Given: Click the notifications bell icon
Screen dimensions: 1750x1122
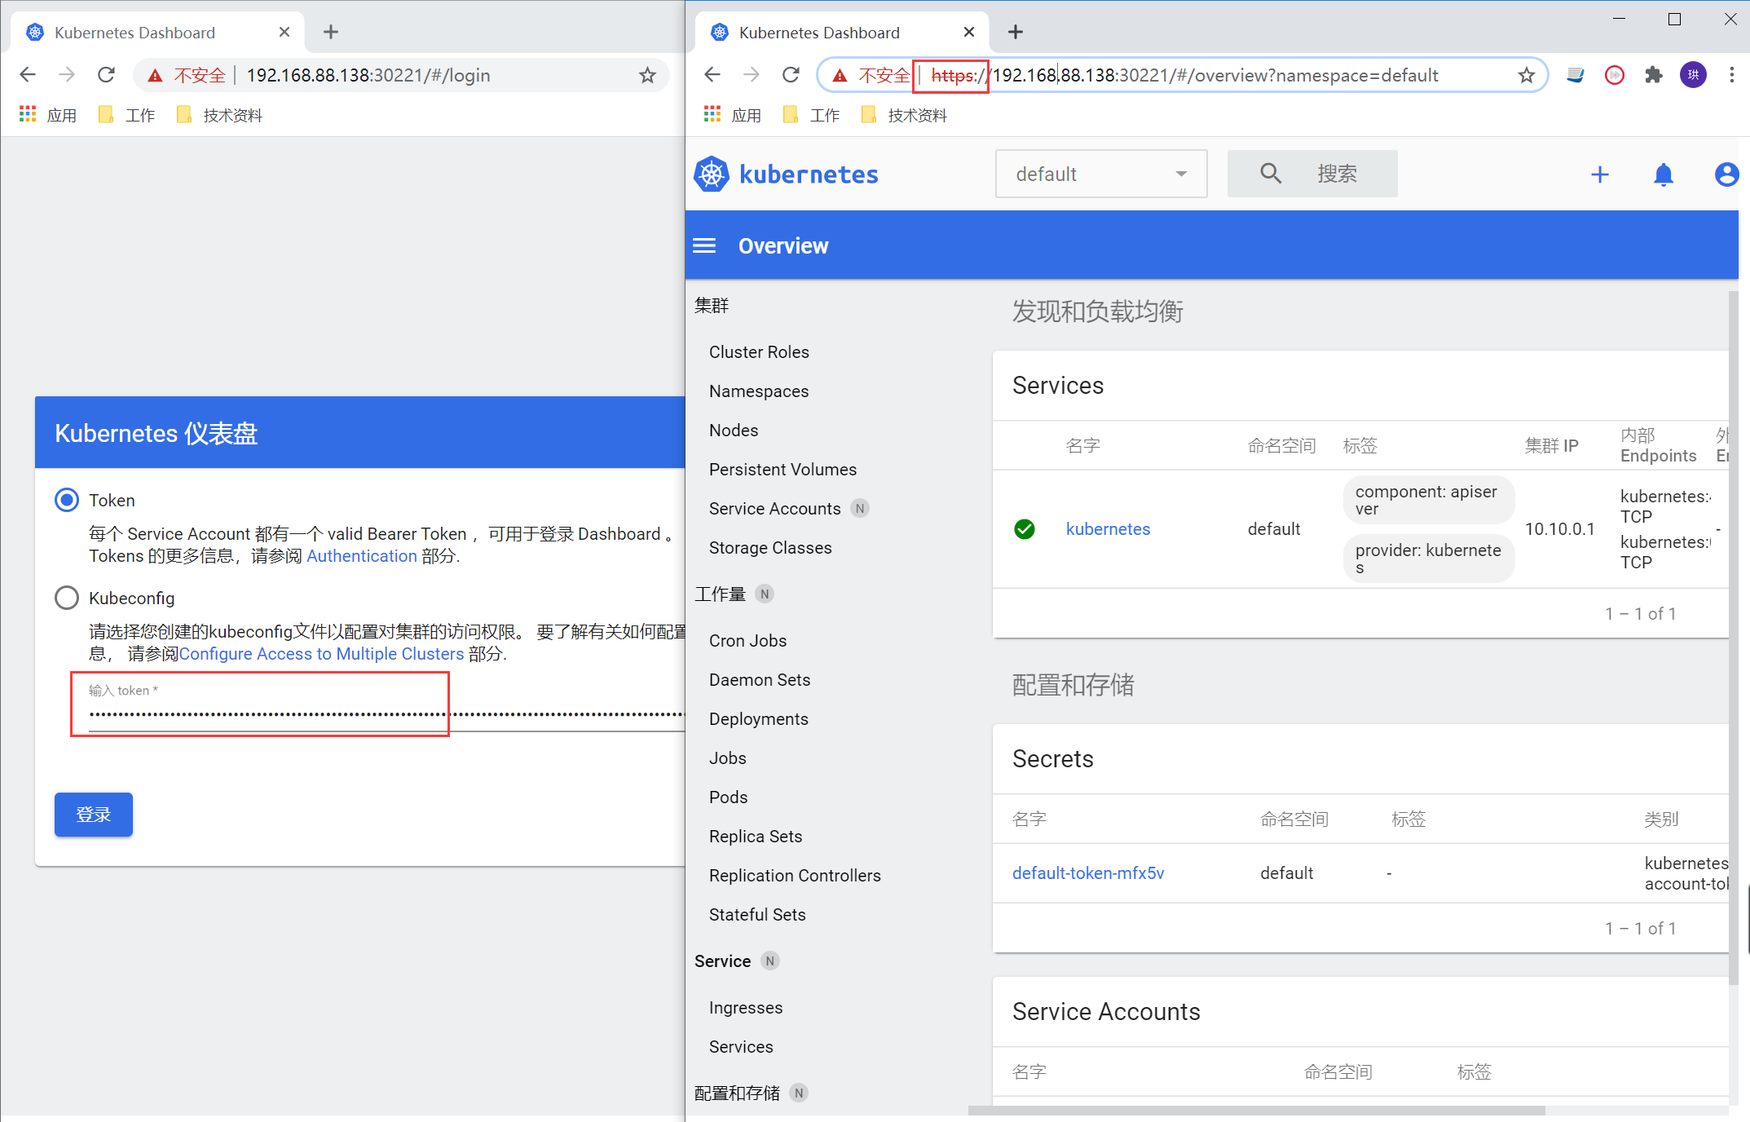Looking at the screenshot, I should [x=1663, y=174].
